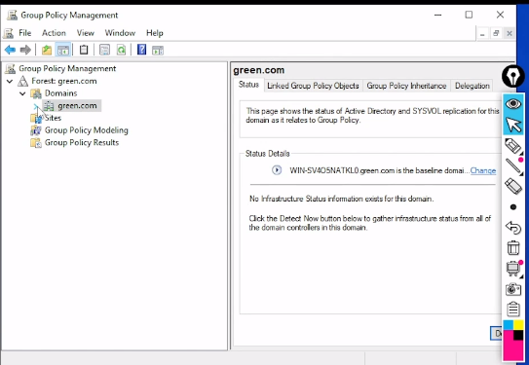This screenshot has width=529, height=365.
Task: Click the clipboard icon in the MMC toolbar
Action: 84,51
